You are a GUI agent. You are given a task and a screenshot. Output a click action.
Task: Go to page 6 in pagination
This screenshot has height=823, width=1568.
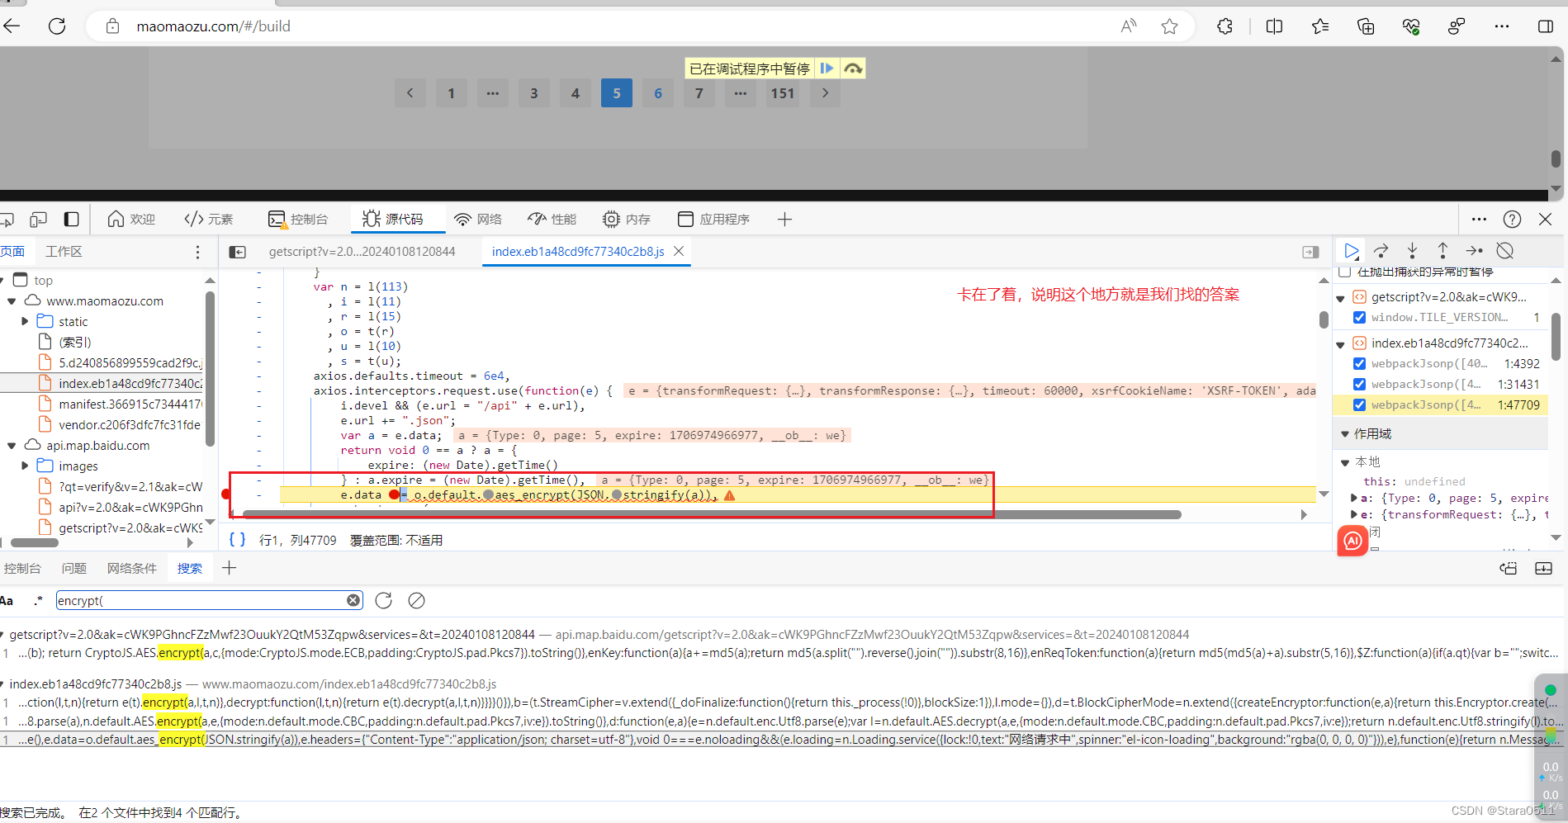click(x=658, y=93)
